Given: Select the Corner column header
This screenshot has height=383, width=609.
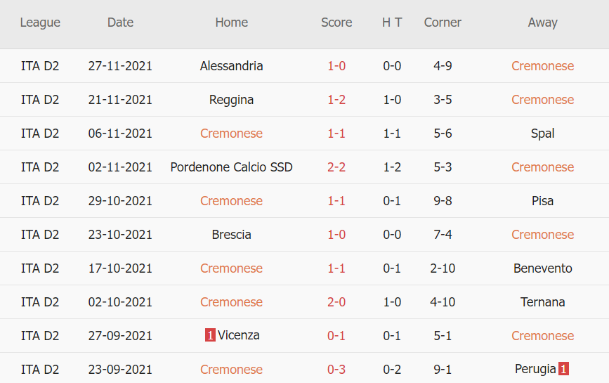Looking at the screenshot, I should pyautogui.click(x=443, y=22).
